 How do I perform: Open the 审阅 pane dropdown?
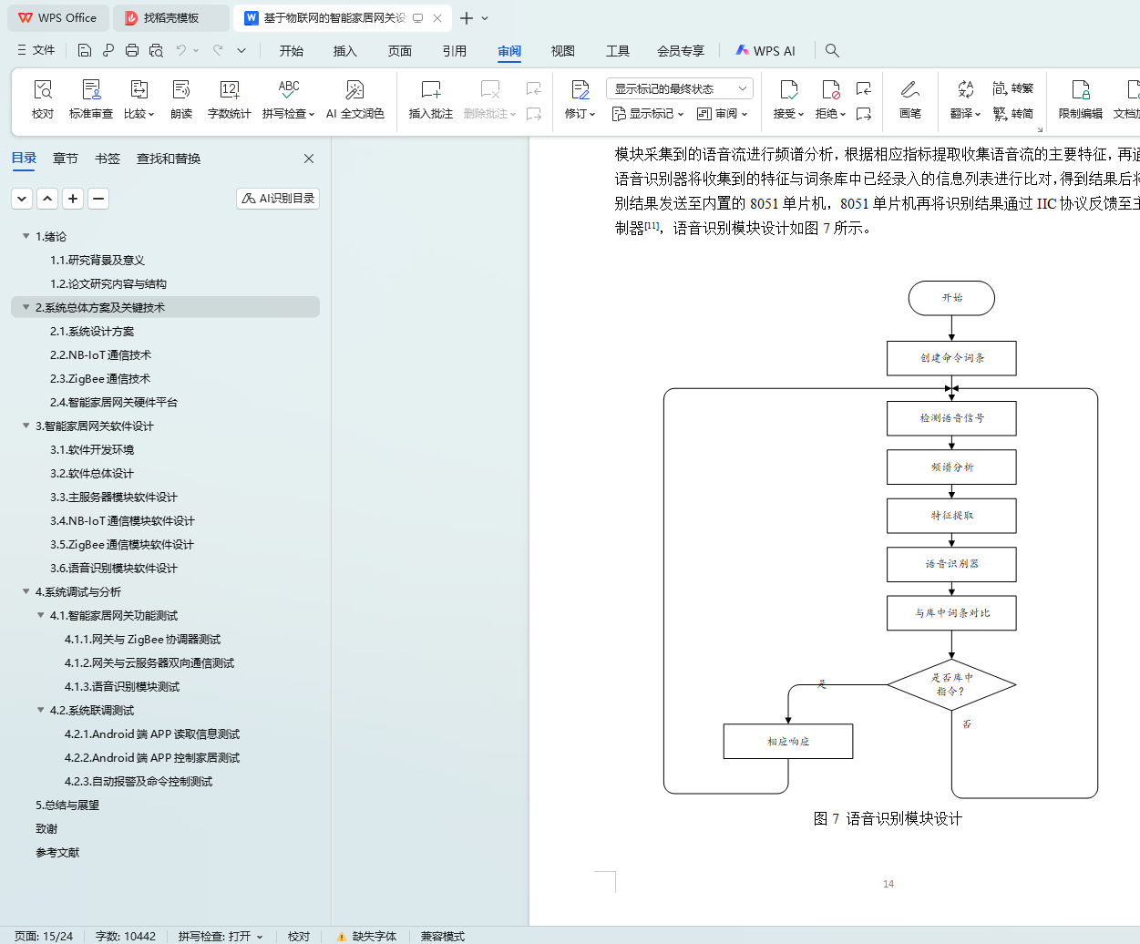tap(723, 114)
